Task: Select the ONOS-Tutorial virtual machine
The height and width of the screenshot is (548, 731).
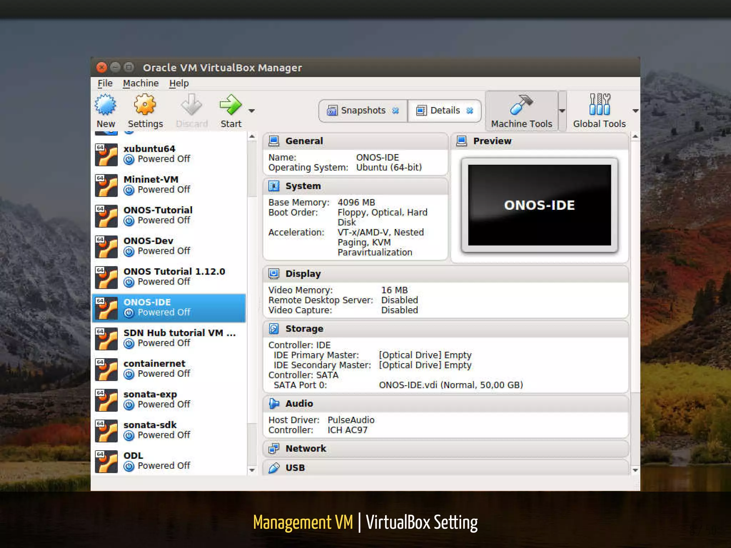Action: pyautogui.click(x=169, y=215)
